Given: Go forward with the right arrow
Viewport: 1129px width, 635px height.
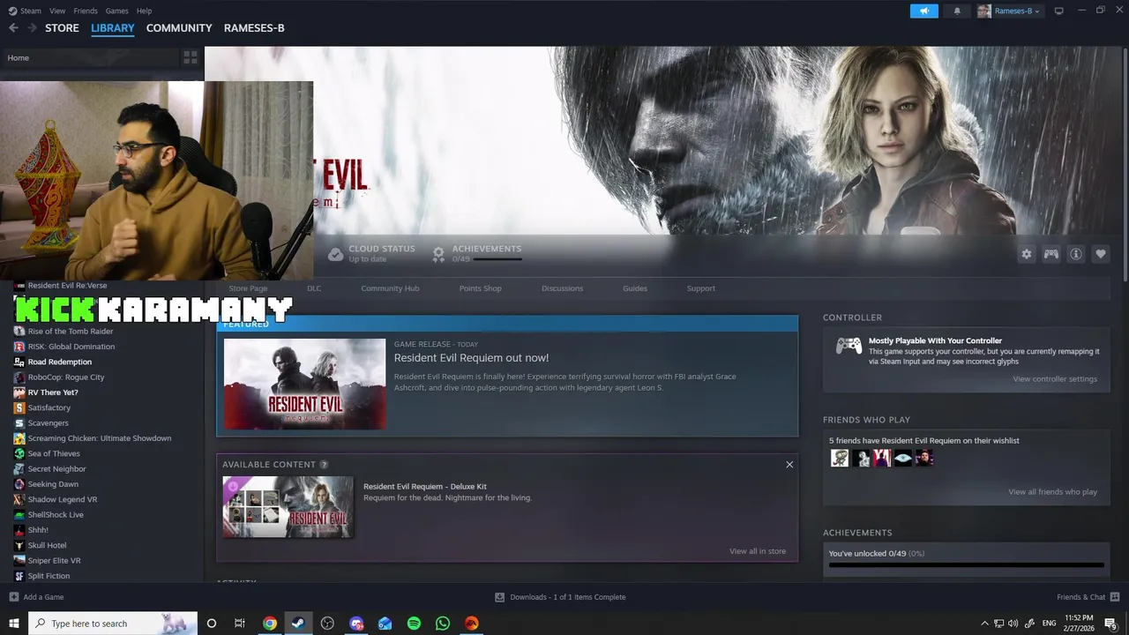Looking at the screenshot, I should point(32,28).
